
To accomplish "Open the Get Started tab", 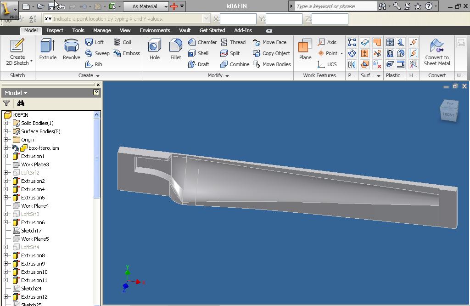I will point(212,30).
